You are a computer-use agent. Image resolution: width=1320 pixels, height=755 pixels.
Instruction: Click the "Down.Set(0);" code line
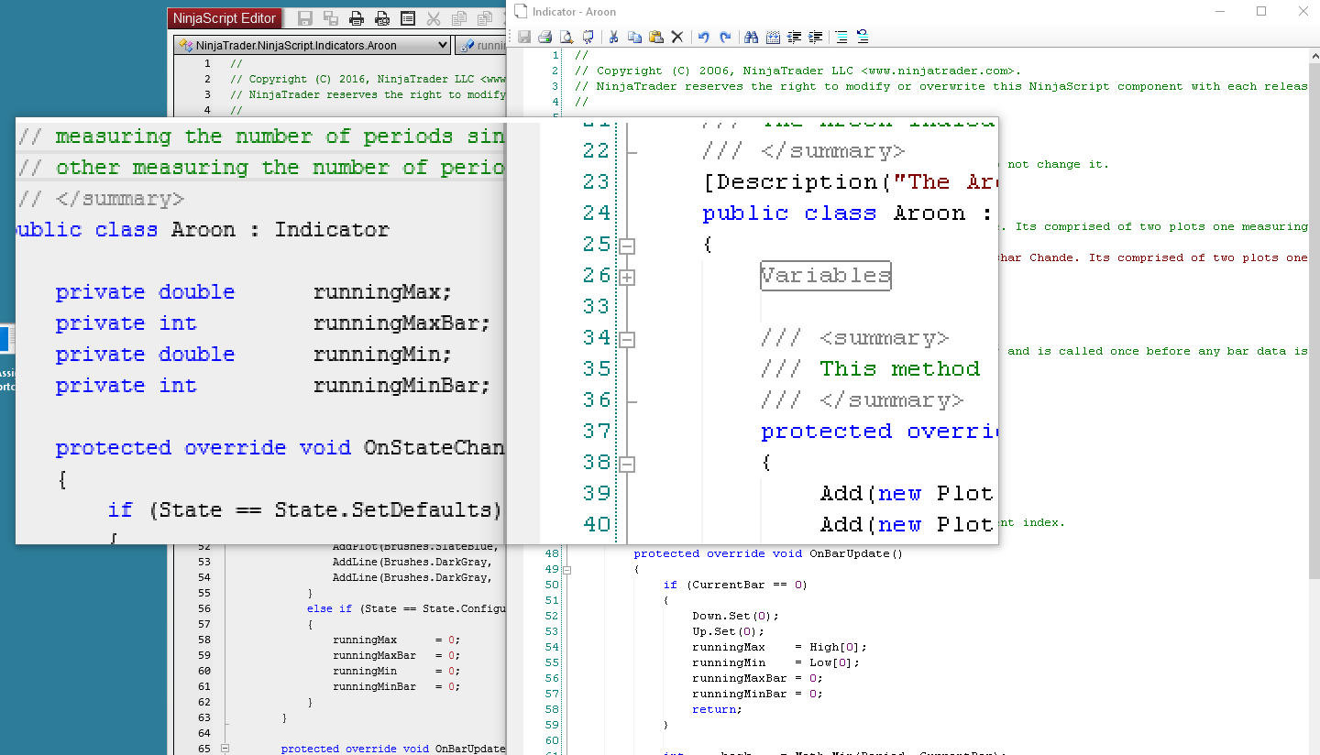click(x=735, y=616)
